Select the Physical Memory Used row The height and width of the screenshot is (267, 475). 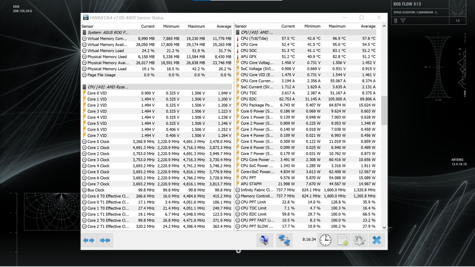tap(157, 57)
